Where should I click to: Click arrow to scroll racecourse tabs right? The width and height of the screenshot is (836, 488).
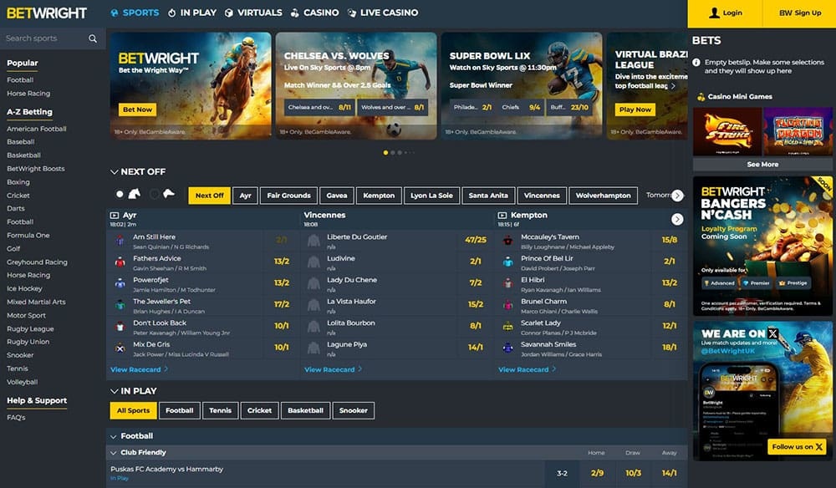(677, 196)
